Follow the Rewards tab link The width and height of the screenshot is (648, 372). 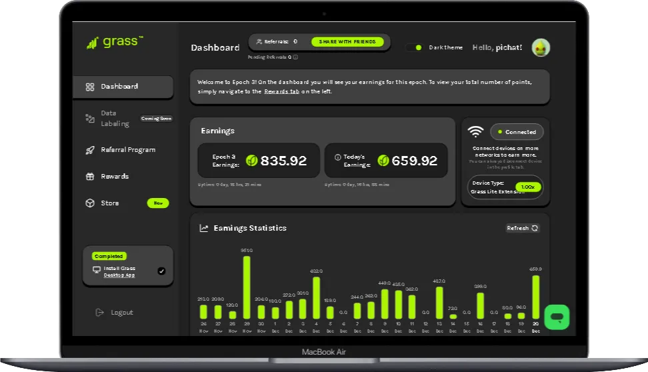coord(281,91)
